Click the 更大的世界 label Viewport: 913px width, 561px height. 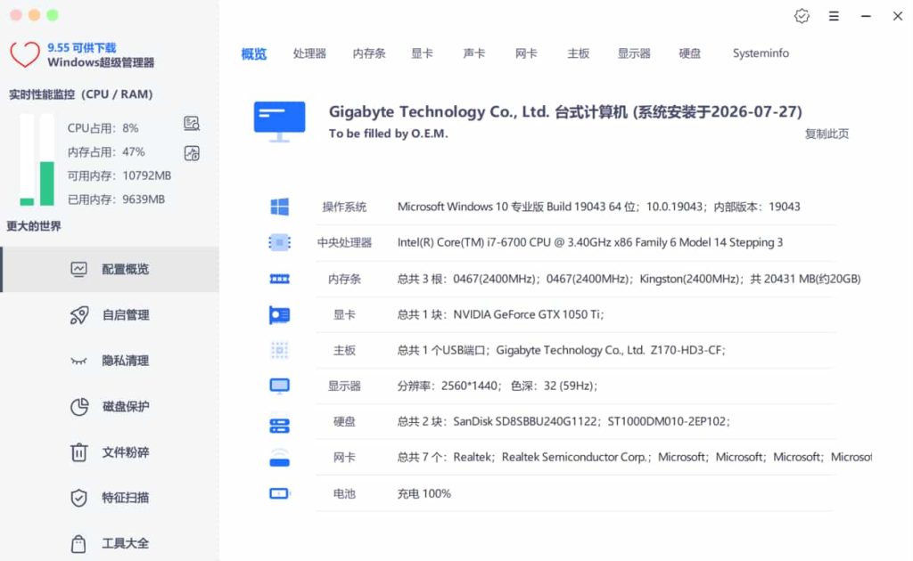point(34,226)
